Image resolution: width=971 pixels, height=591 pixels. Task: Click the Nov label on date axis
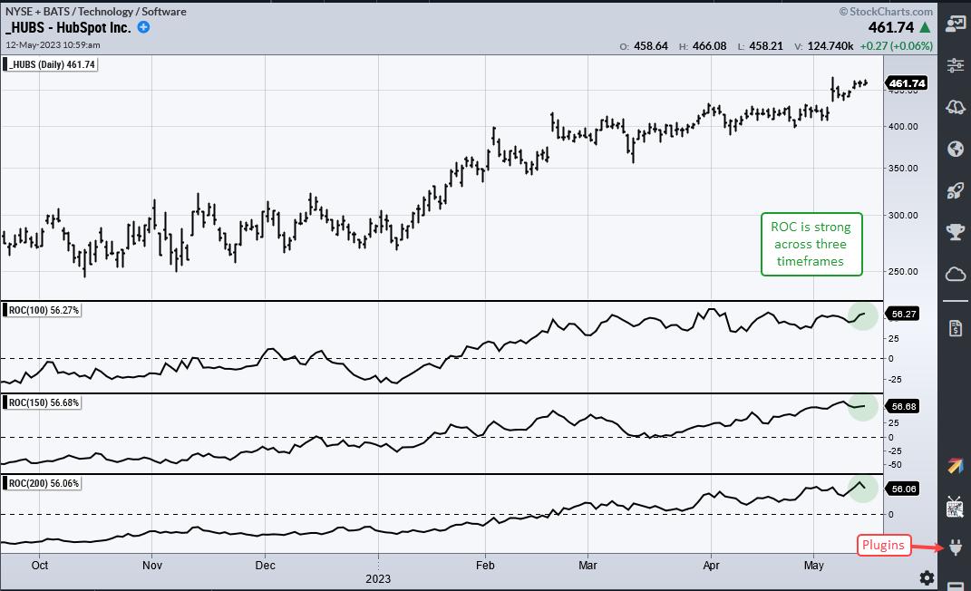pyautogui.click(x=152, y=565)
